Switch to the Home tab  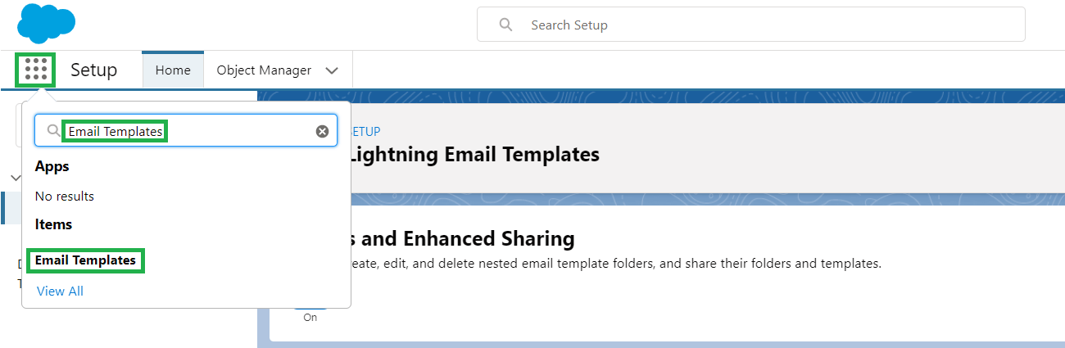pos(173,70)
